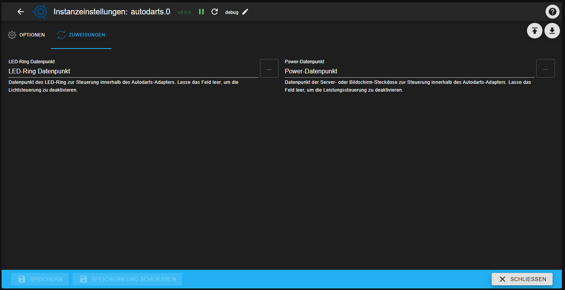Open object browser for Power-Datenpunkt
Viewport: 565px width, 290px height.
(546, 69)
